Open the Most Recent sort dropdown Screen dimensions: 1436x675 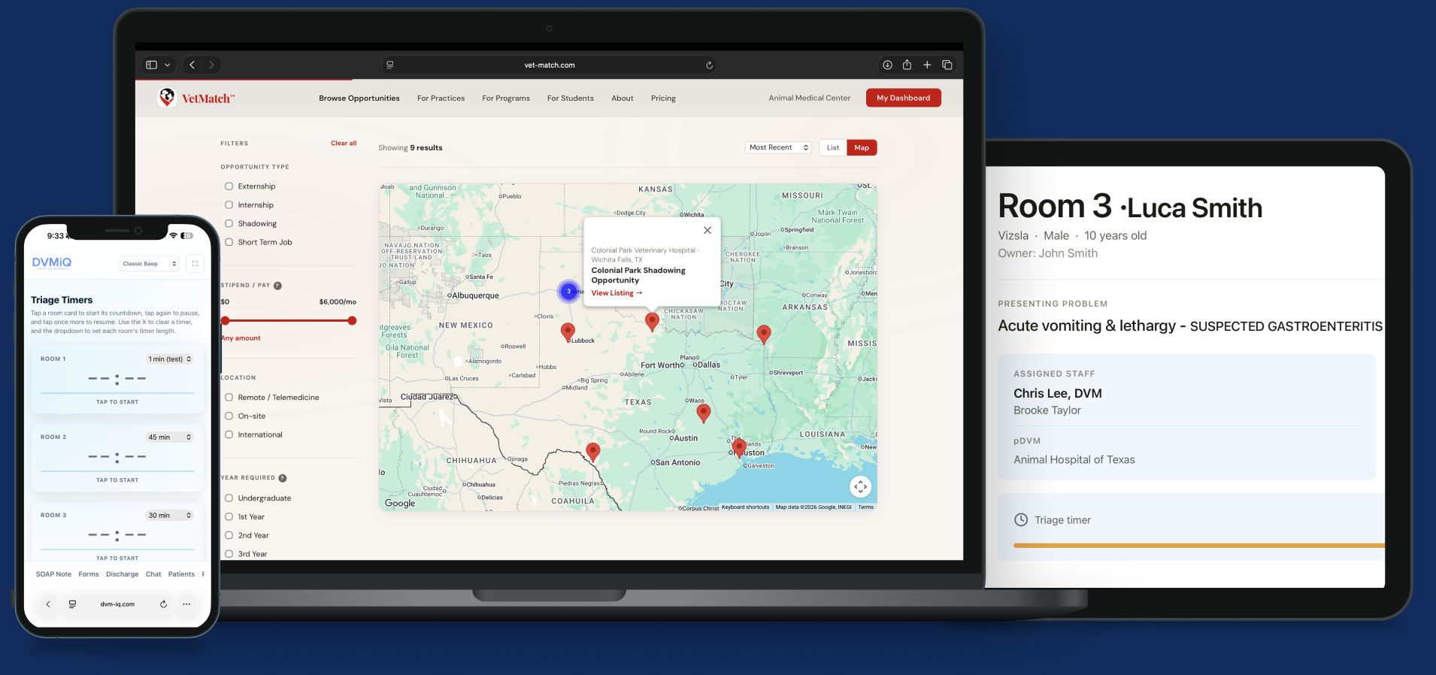point(778,147)
